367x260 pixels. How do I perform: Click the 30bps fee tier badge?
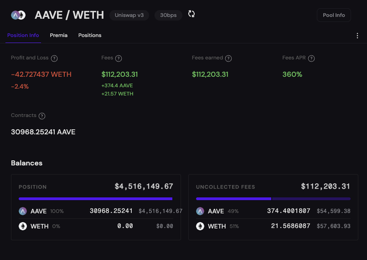point(168,15)
